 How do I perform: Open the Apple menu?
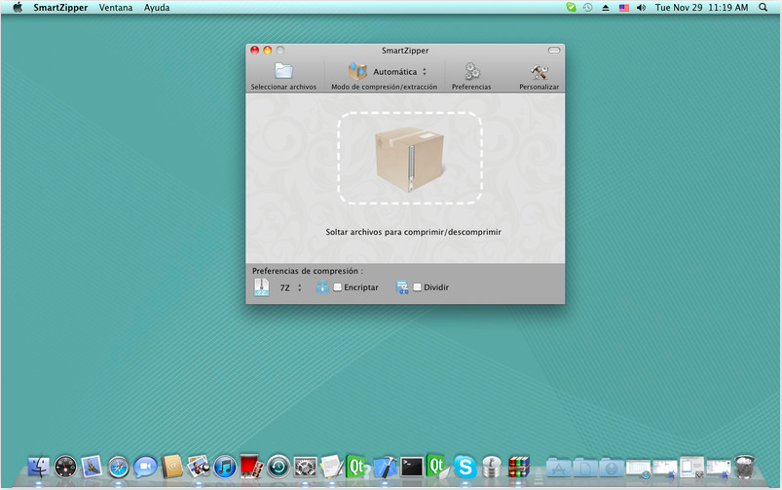click(x=18, y=7)
